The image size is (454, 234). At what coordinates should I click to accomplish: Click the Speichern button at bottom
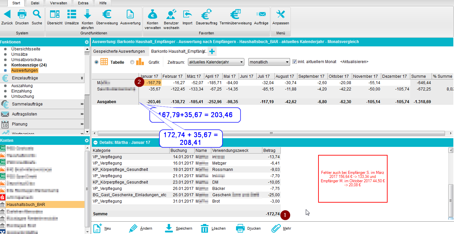[x=179, y=228]
